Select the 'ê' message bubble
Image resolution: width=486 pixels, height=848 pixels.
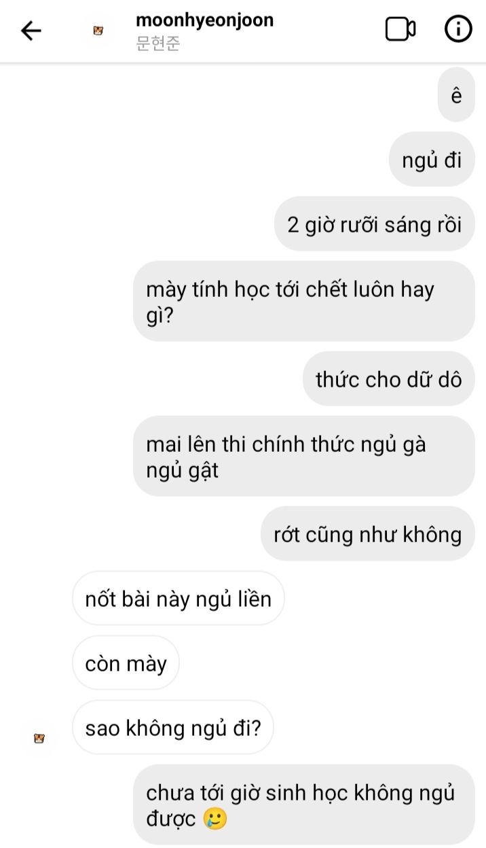tap(456, 96)
